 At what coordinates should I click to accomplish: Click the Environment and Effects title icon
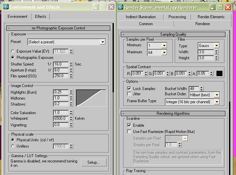6,7
